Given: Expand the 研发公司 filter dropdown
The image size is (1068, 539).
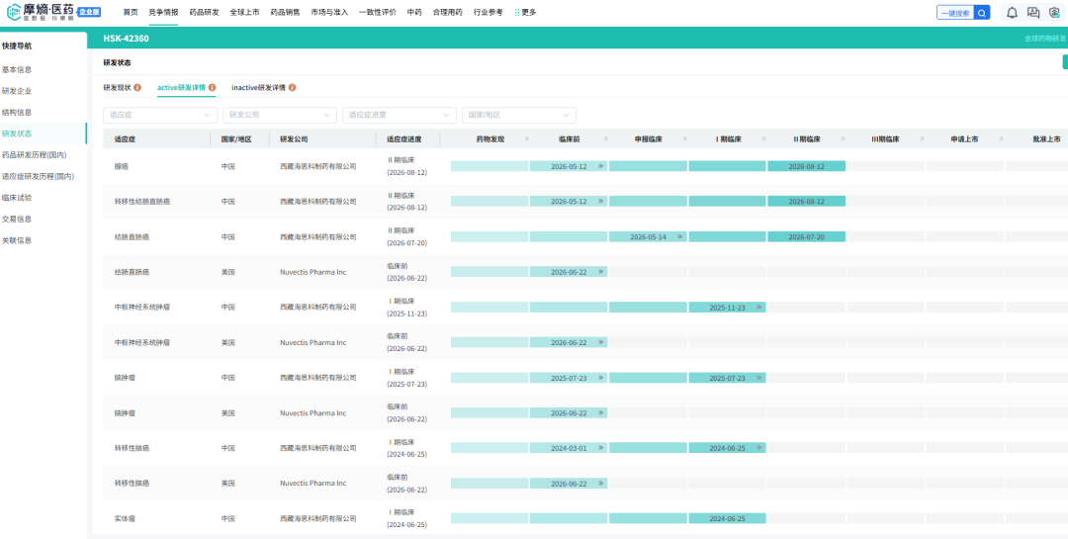Looking at the screenshot, I should tap(280, 115).
